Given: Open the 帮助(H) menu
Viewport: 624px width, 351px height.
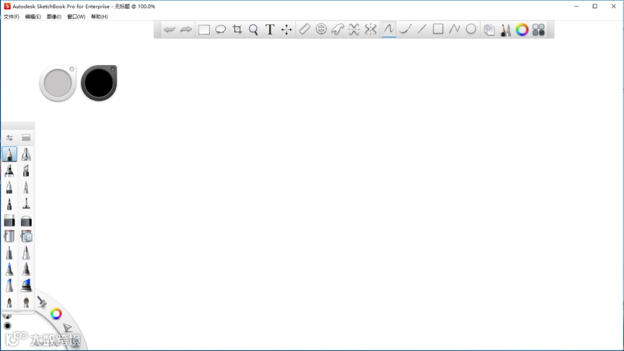Looking at the screenshot, I should (99, 17).
